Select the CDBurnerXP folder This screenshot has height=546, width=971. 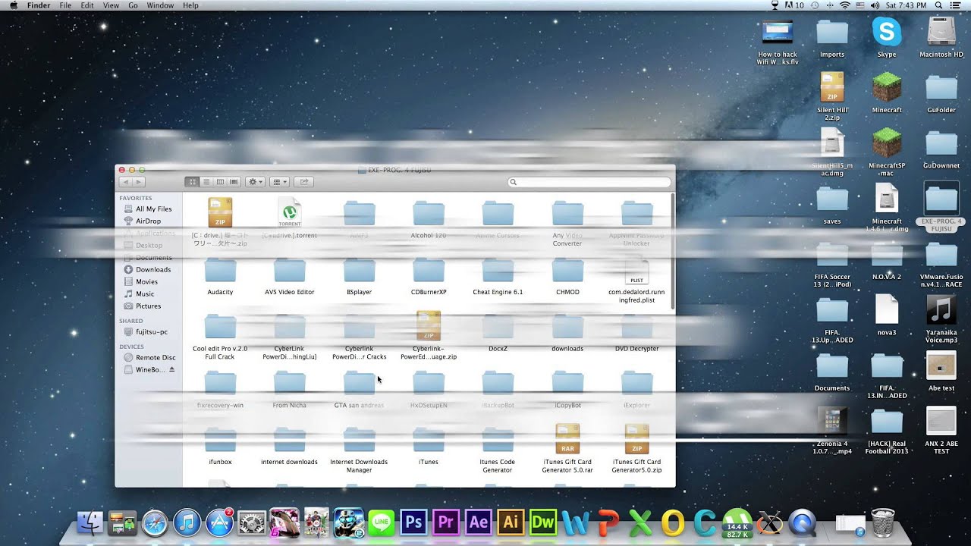pos(429,271)
